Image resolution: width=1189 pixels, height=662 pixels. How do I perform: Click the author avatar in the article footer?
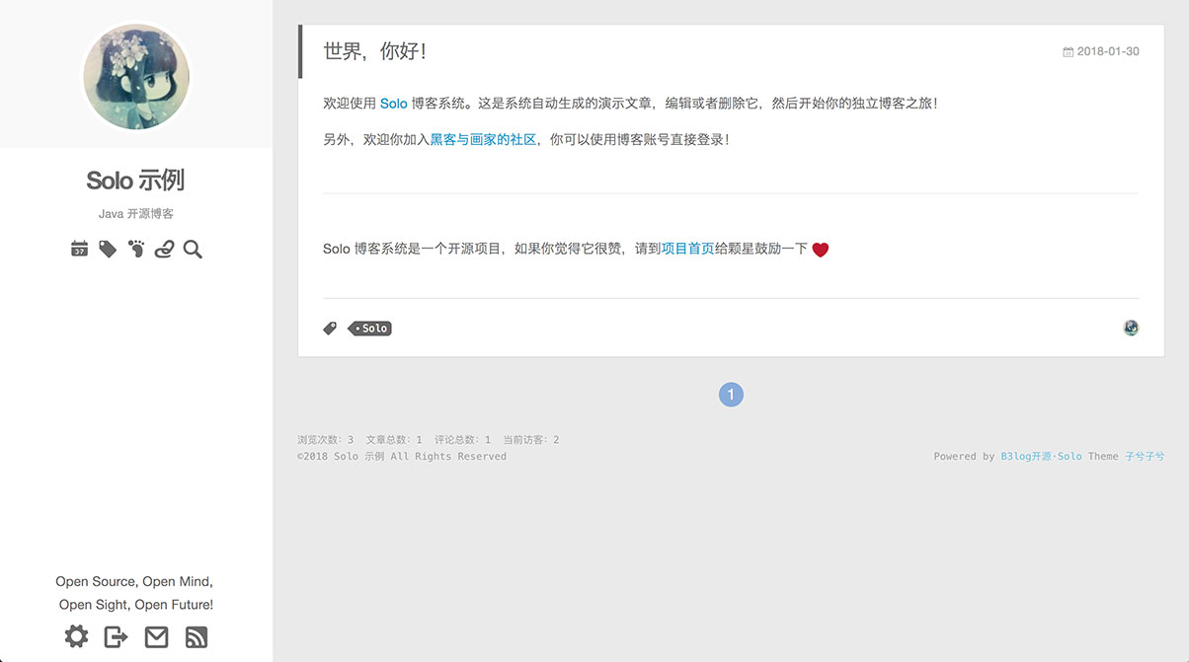[x=1131, y=328]
